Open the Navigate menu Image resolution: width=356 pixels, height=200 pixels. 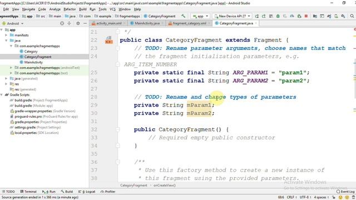pyautogui.click(x=28, y=9)
